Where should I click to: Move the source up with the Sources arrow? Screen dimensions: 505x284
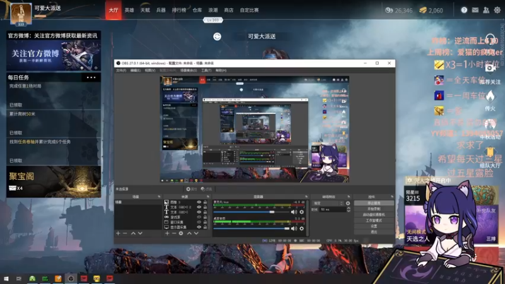click(189, 233)
